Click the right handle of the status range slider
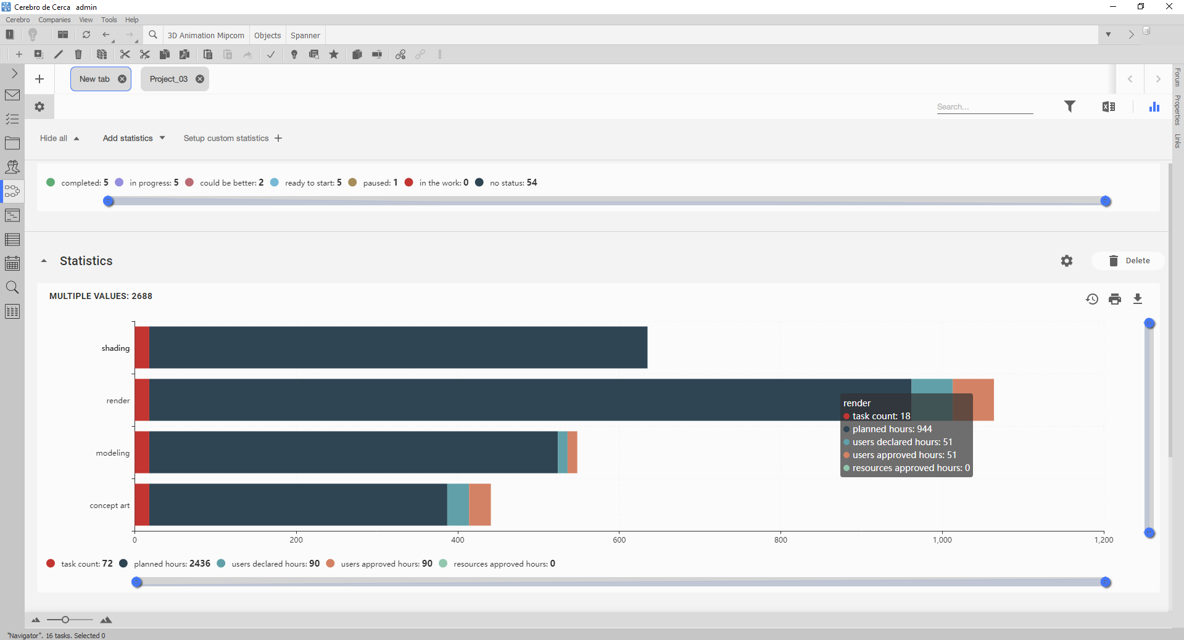 [1106, 201]
